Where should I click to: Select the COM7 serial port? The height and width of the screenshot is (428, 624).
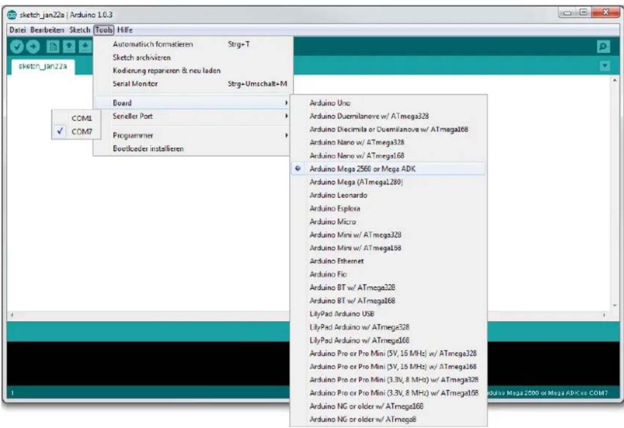click(76, 131)
